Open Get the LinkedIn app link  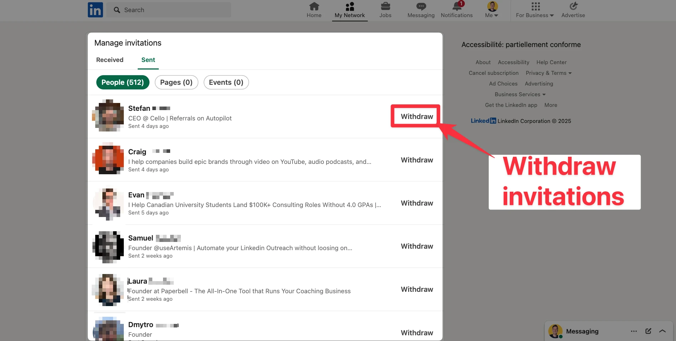(511, 105)
